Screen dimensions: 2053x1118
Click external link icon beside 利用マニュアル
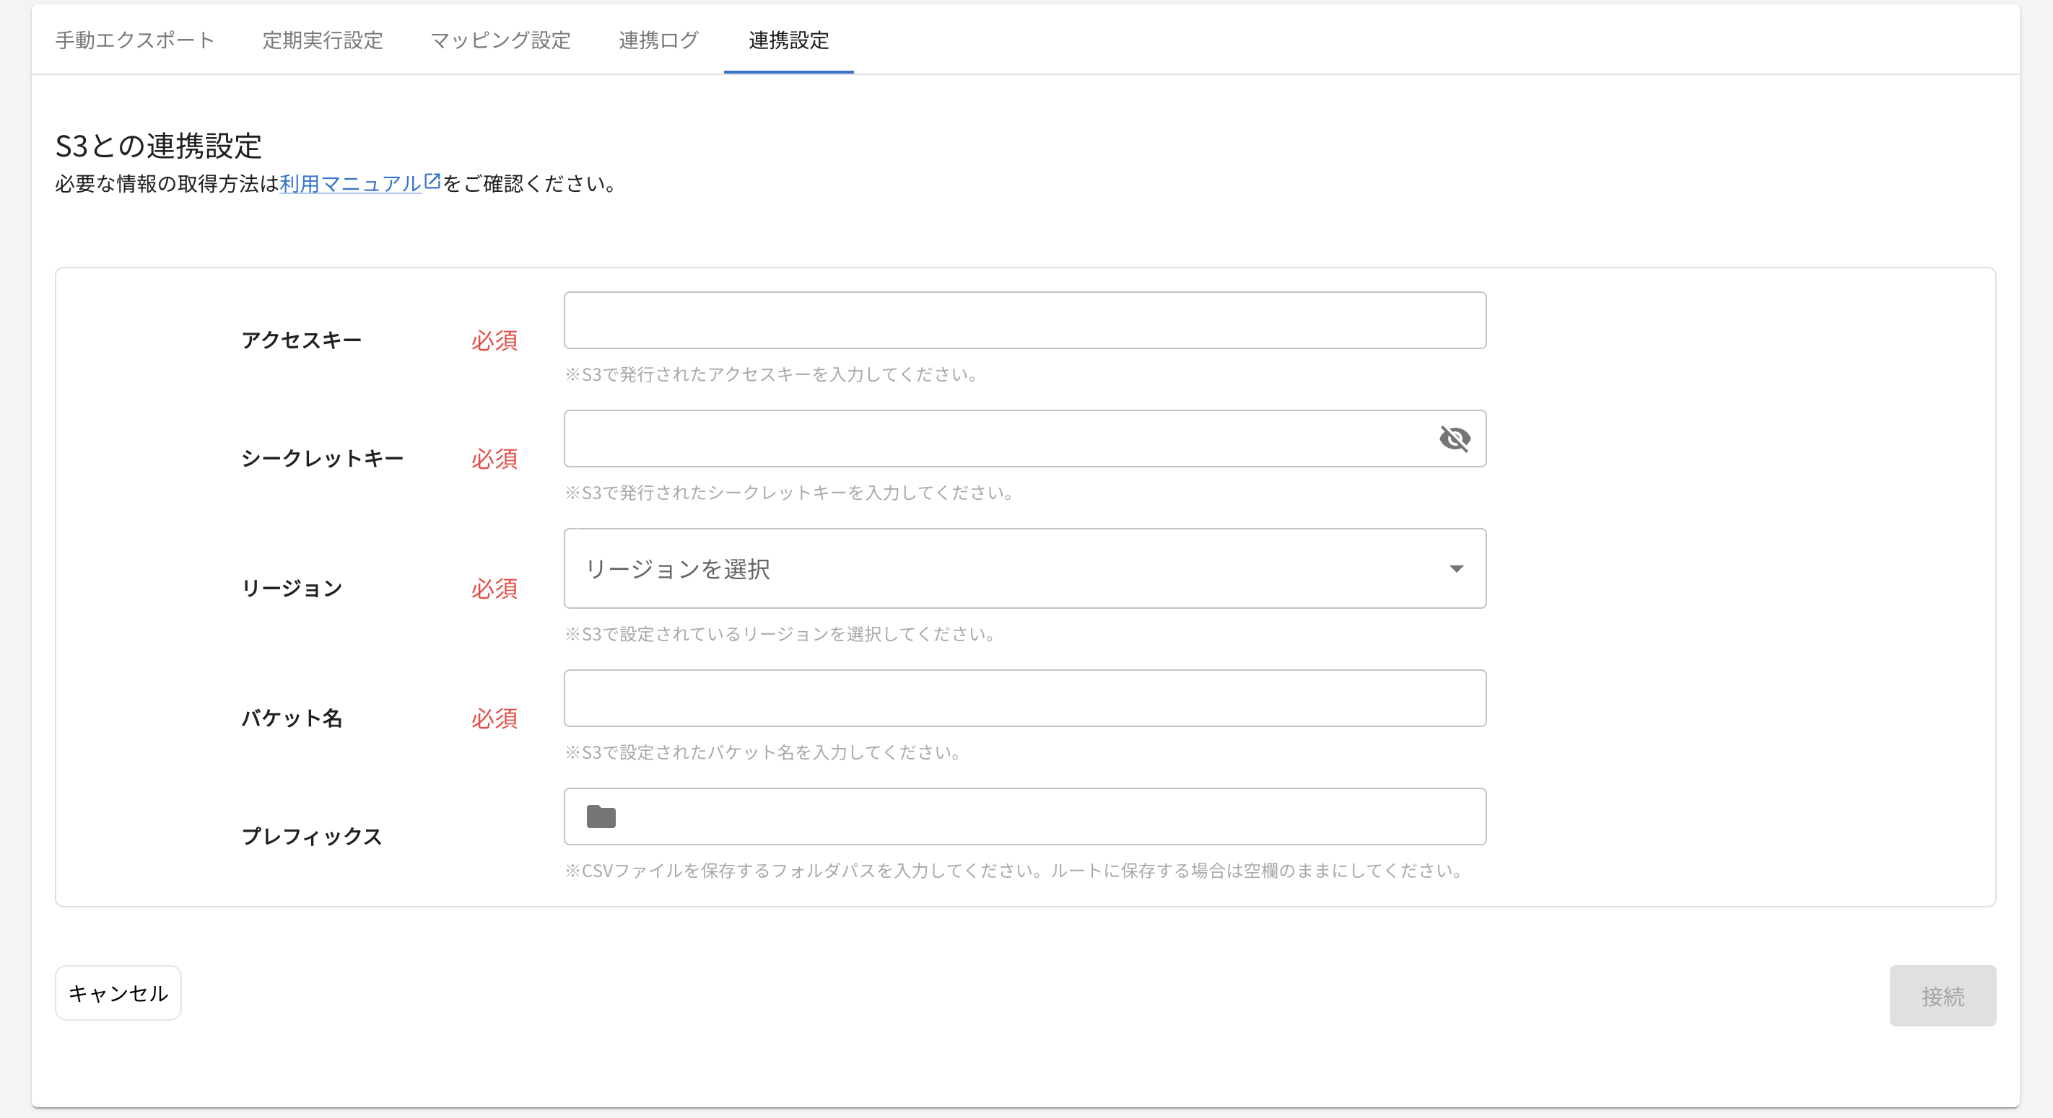coord(432,182)
